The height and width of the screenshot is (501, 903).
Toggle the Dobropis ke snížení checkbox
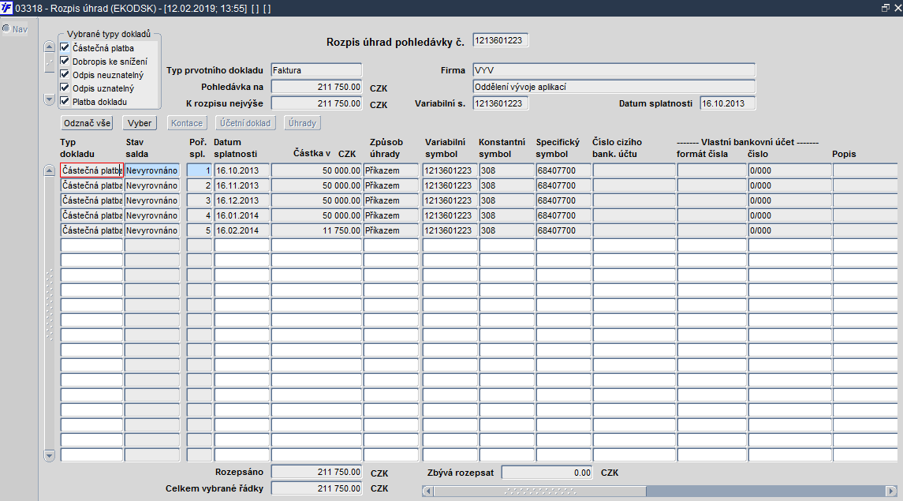point(65,61)
